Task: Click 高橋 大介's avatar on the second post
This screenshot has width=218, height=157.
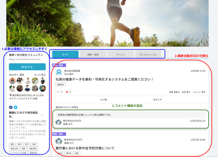Action: (x=59, y=141)
